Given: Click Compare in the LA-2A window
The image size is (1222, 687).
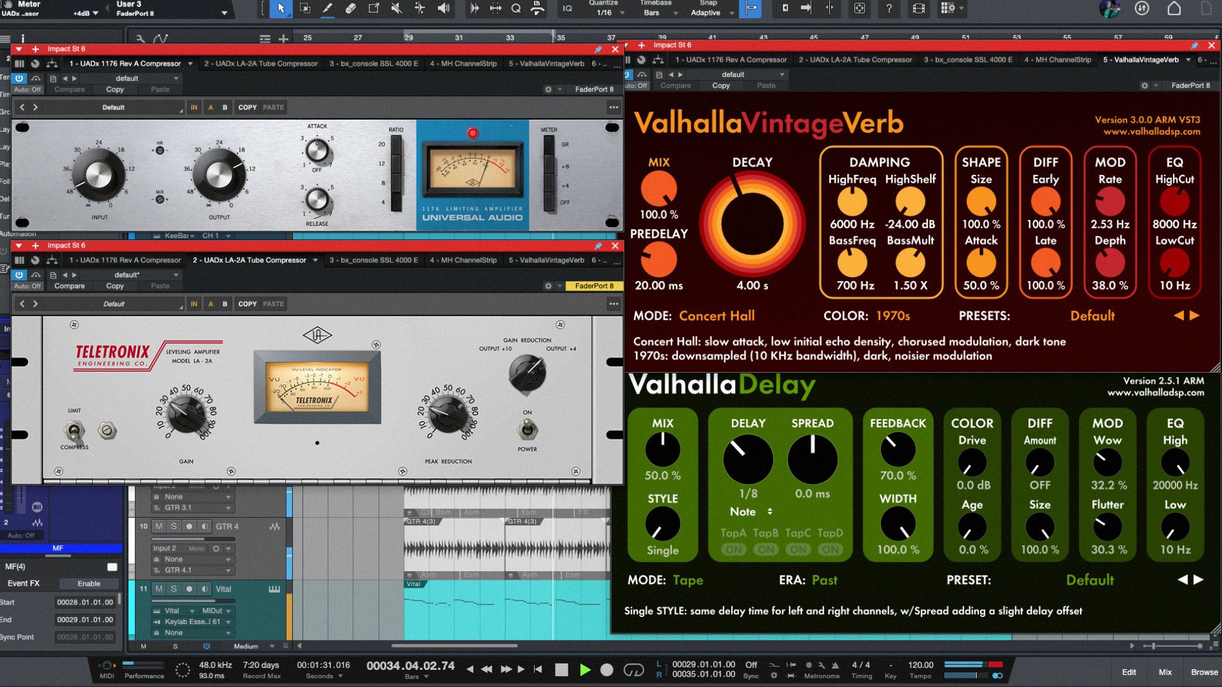Looking at the screenshot, I should pyautogui.click(x=69, y=286).
